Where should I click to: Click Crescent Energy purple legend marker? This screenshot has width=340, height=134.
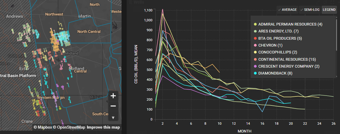(255, 66)
